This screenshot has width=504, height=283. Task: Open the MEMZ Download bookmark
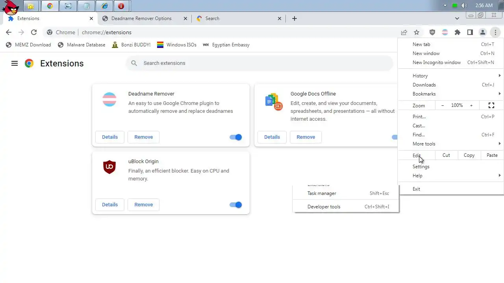pos(28,45)
